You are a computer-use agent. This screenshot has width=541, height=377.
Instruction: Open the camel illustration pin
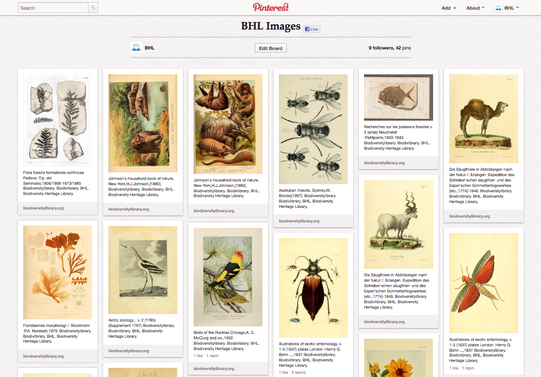point(483,118)
